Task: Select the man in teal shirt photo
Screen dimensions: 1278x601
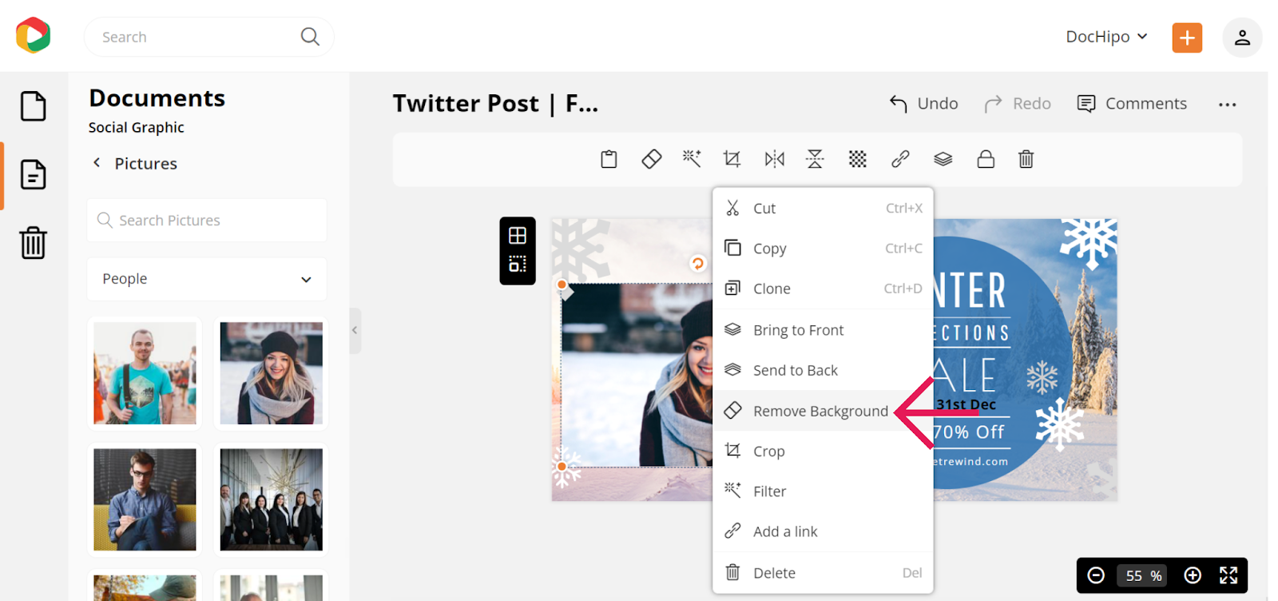Action: pos(145,373)
